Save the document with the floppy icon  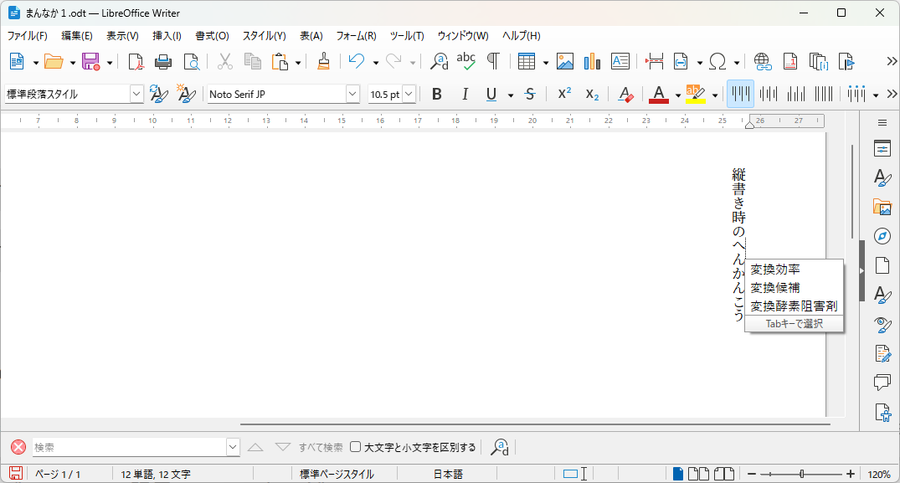[91, 61]
